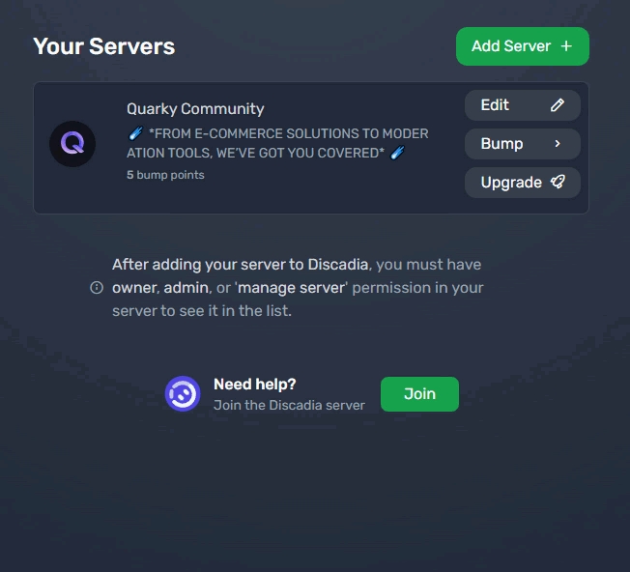Bump the Quarky Community server
Image resolution: width=630 pixels, height=572 pixels.
point(522,144)
